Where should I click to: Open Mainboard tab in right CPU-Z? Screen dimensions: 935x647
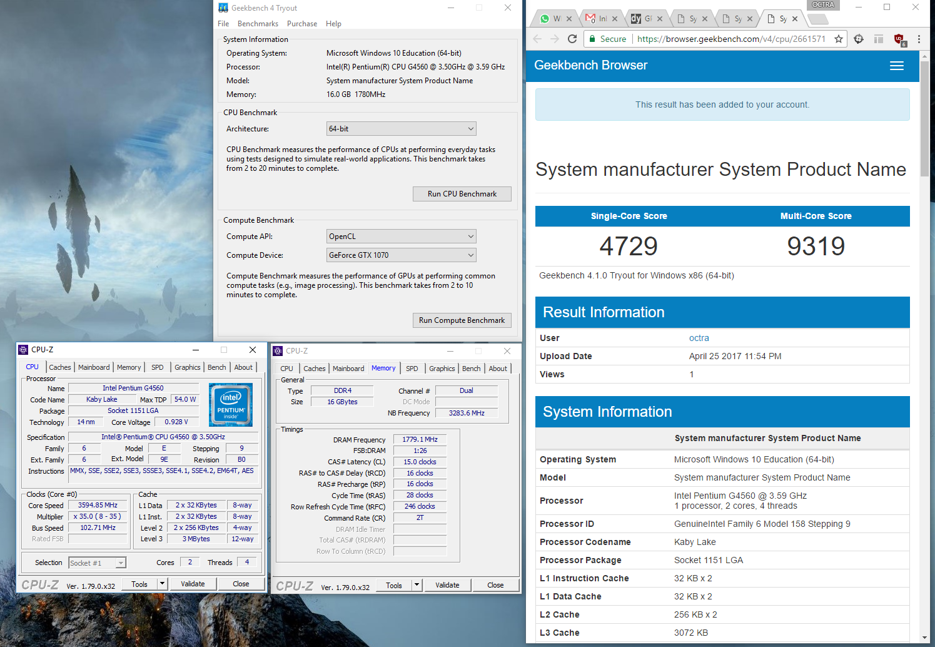pos(348,369)
